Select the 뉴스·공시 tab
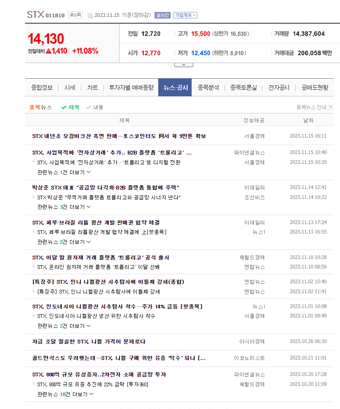The height and width of the screenshot is (409, 340). point(175,87)
